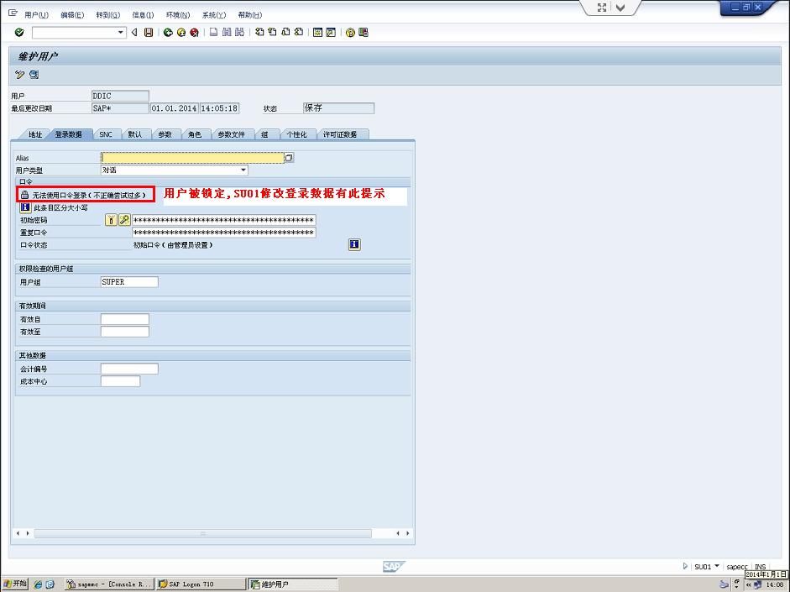Open the SU01 status bar dropdown arrow

(x=716, y=567)
